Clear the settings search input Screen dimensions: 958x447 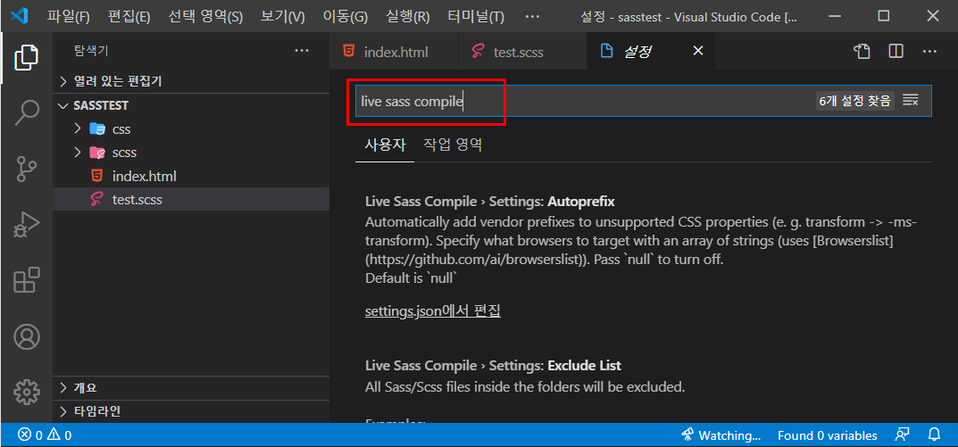[911, 101]
